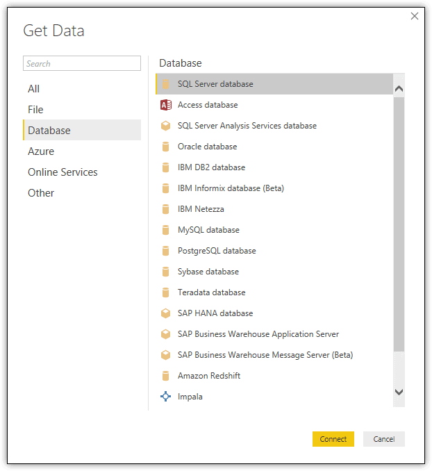Click the Connect button
432x471 pixels.
tap(333, 439)
